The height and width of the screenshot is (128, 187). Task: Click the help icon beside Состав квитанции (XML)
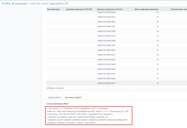pyautogui.click(x=69, y=103)
